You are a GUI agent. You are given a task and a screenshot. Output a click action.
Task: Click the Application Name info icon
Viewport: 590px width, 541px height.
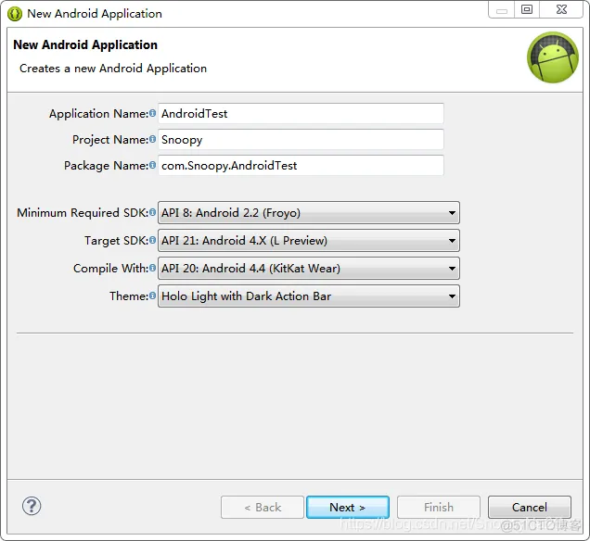click(x=152, y=113)
